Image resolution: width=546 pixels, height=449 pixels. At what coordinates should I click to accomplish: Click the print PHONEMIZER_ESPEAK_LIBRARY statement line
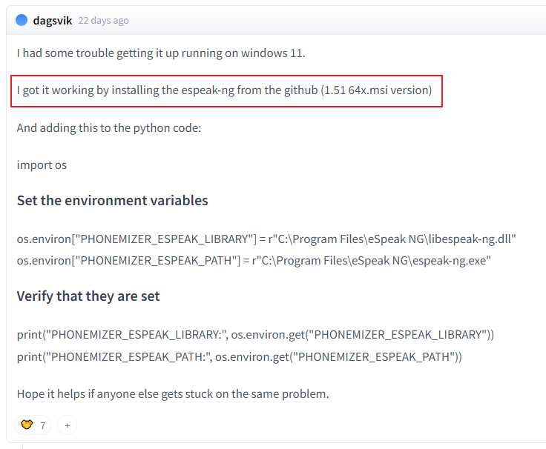click(x=255, y=335)
